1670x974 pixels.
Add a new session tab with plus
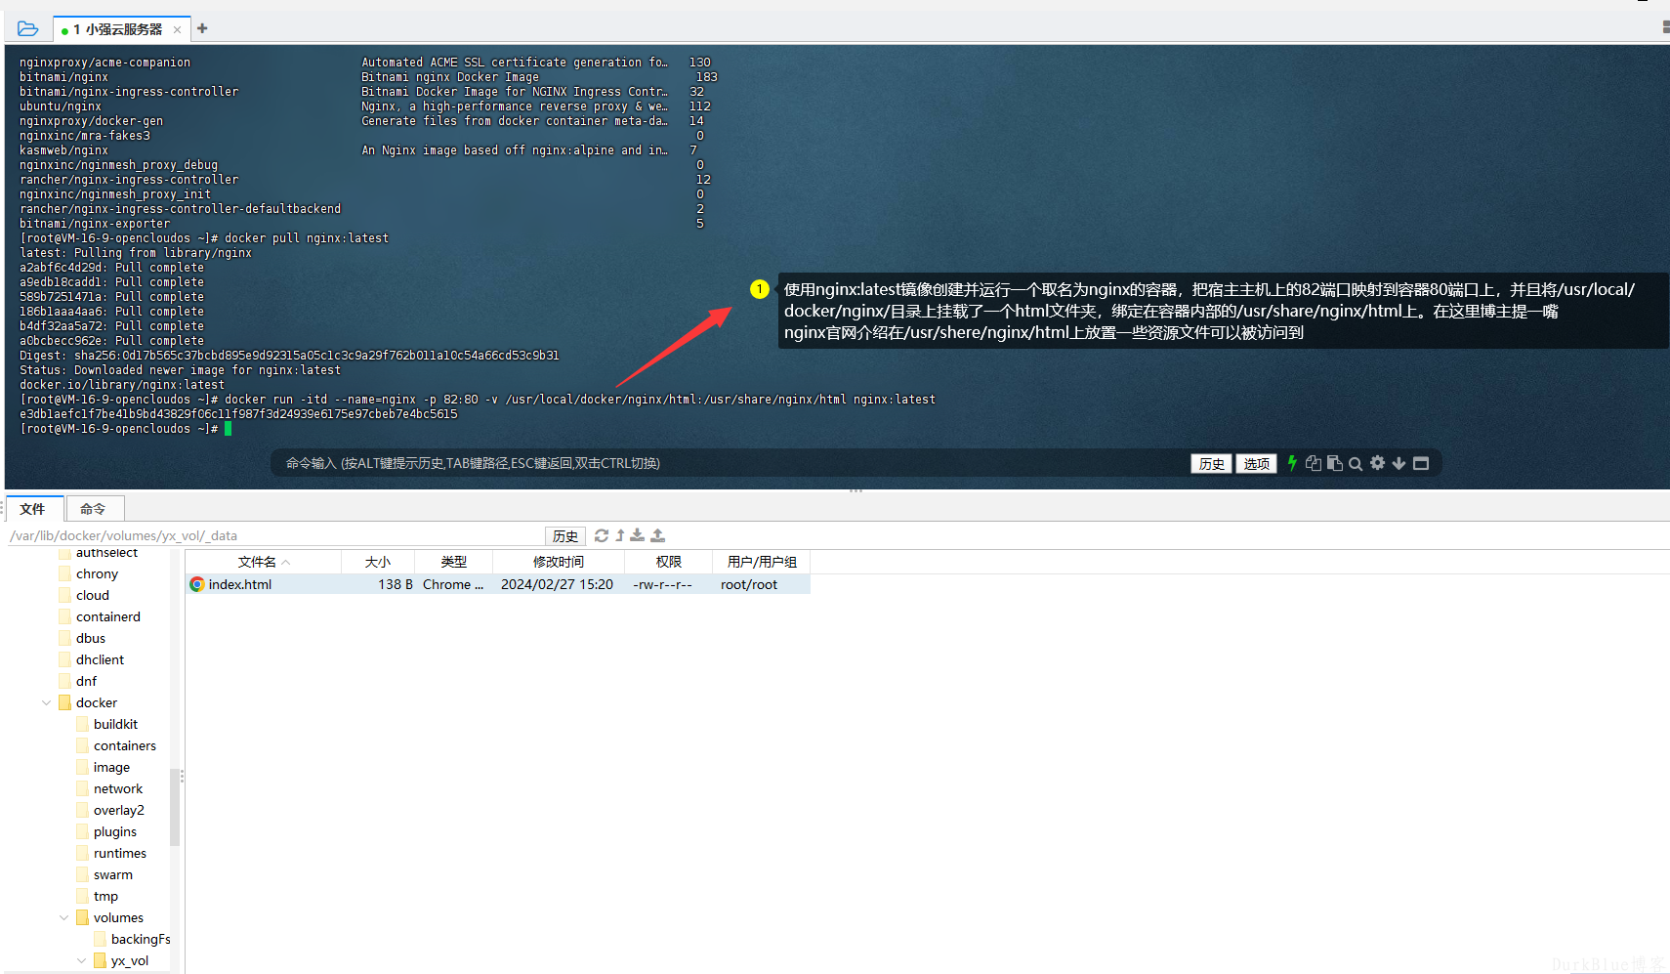click(202, 28)
